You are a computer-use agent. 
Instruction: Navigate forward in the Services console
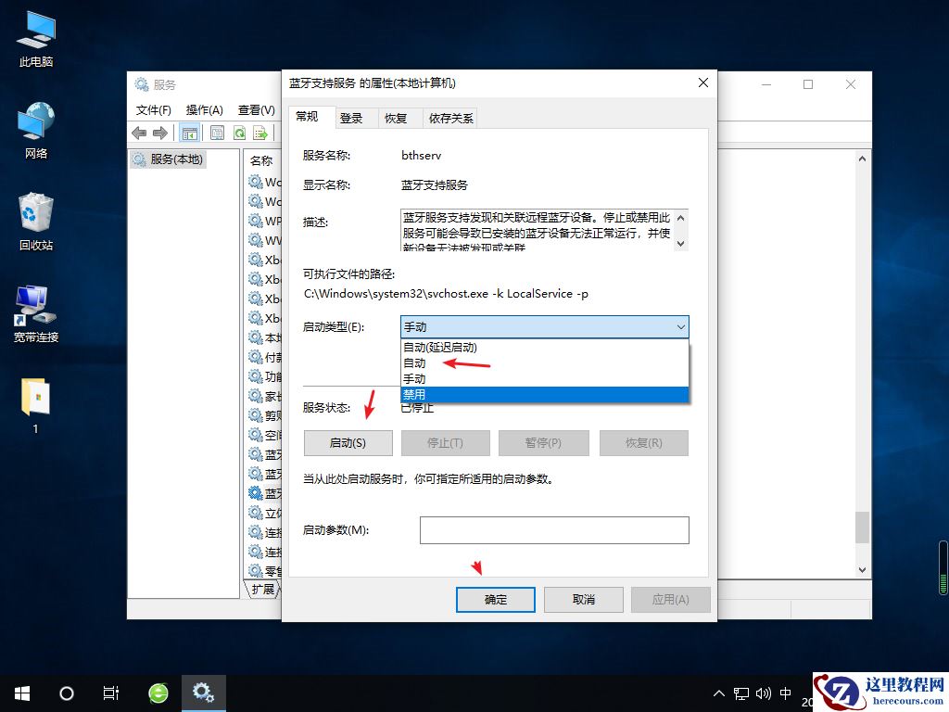click(x=159, y=133)
